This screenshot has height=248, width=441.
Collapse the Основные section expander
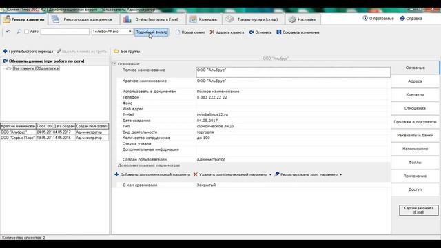pos(114,64)
